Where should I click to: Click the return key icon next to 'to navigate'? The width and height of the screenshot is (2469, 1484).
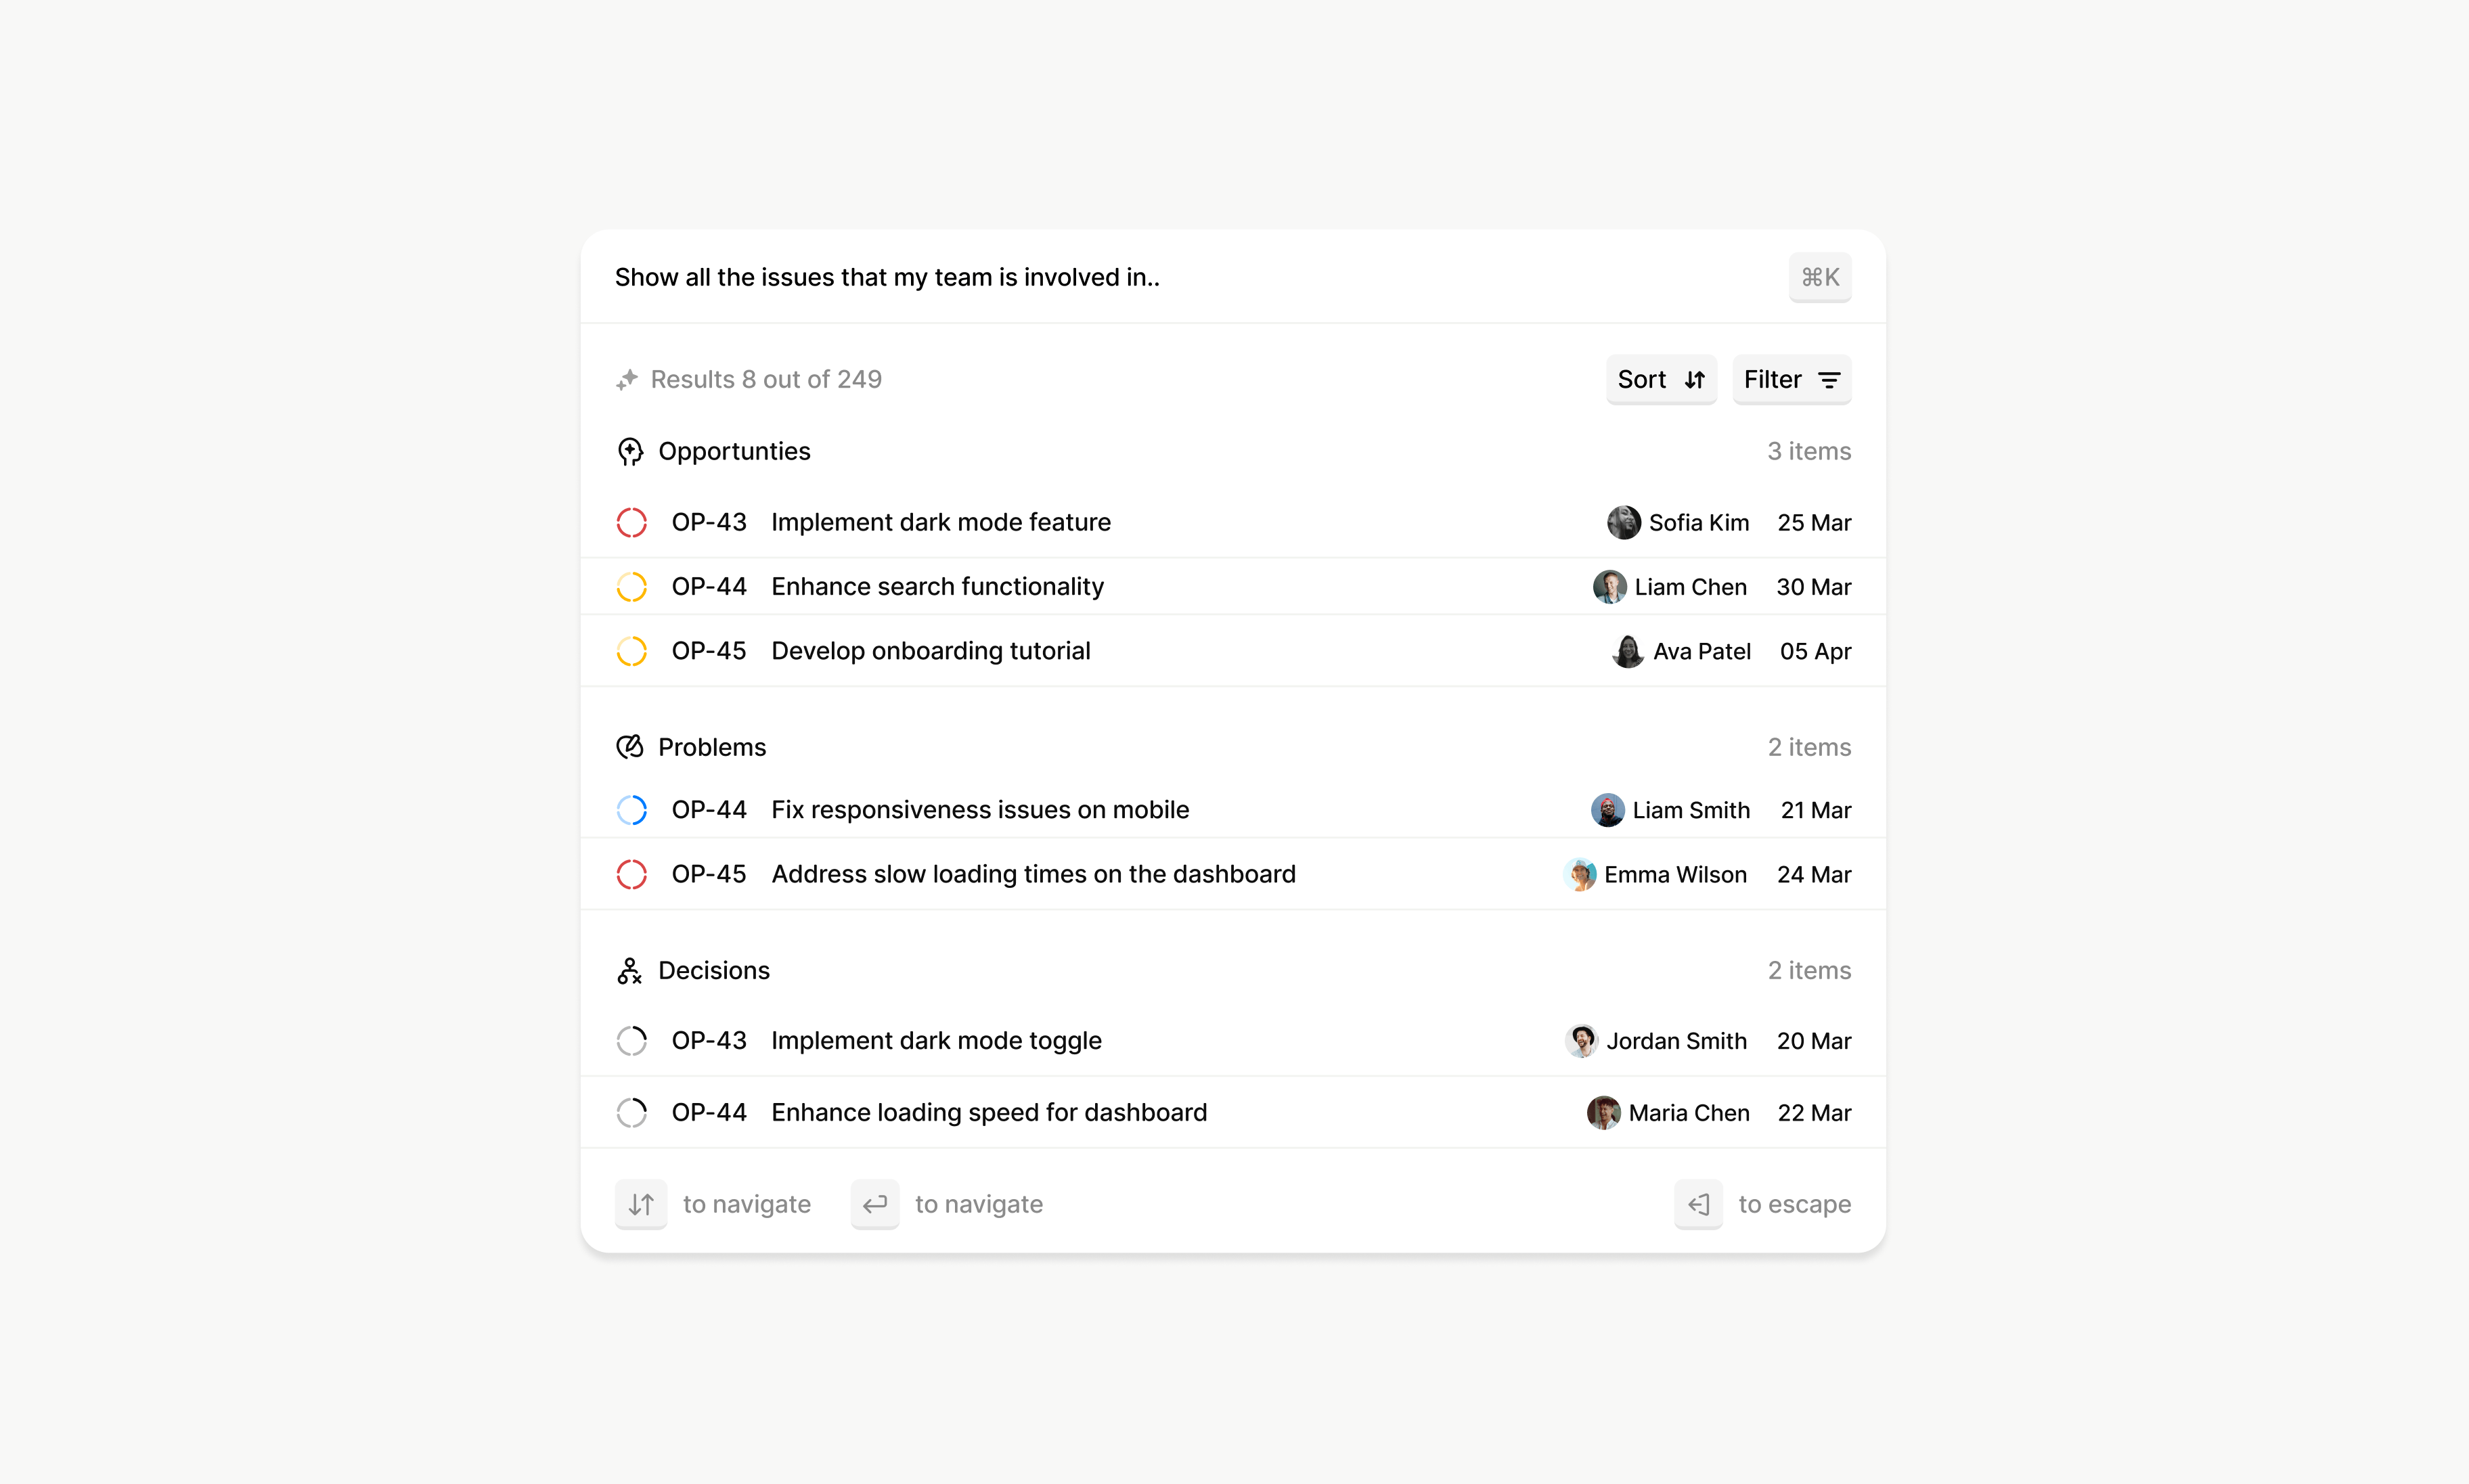(x=875, y=1204)
